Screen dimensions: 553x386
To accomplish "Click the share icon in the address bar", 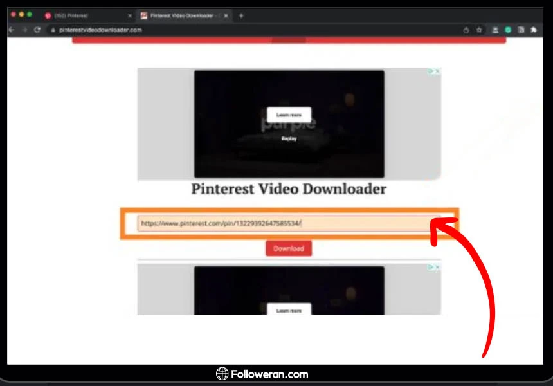I will 466,30.
